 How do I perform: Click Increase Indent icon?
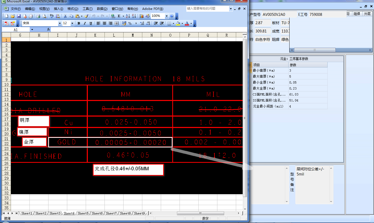click(162, 23)
